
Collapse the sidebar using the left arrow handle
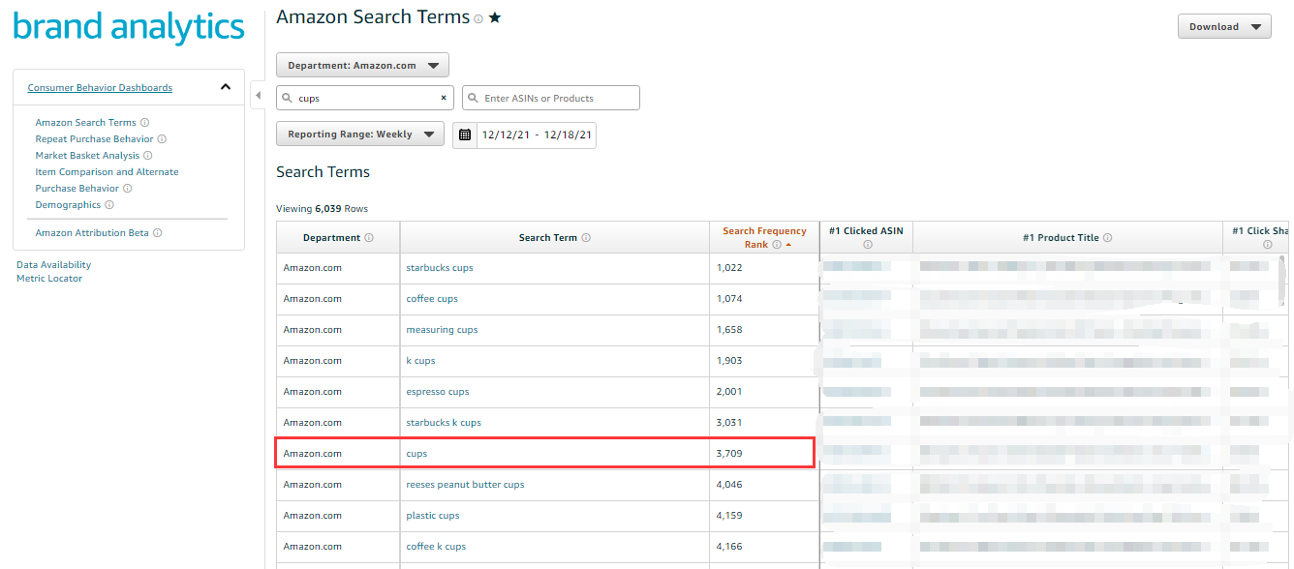pos(258,95)
